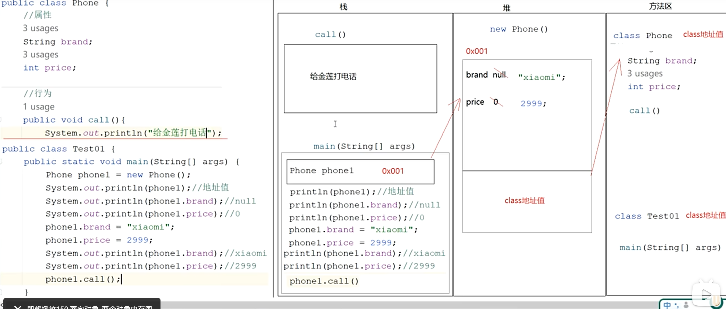This screenshot has width=726, height=309.
Task: Open the '3 usages' hint above String brand
Action: [x=41, y=28]
